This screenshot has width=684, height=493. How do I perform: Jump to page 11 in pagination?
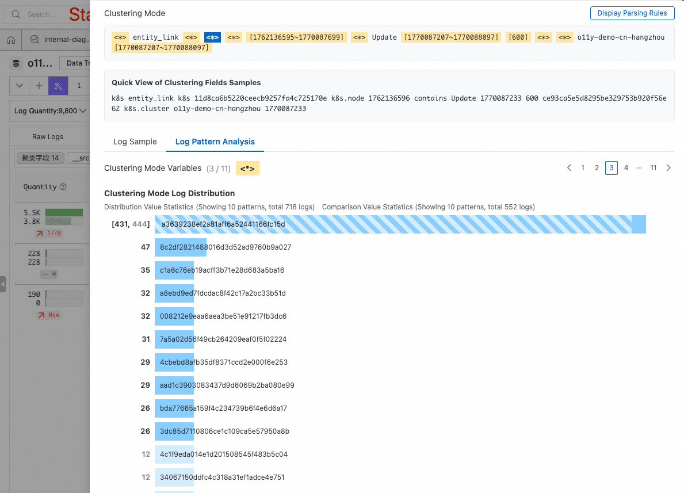[x=654, y=168]
